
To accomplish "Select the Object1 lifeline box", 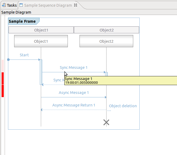I will point(41,41).
